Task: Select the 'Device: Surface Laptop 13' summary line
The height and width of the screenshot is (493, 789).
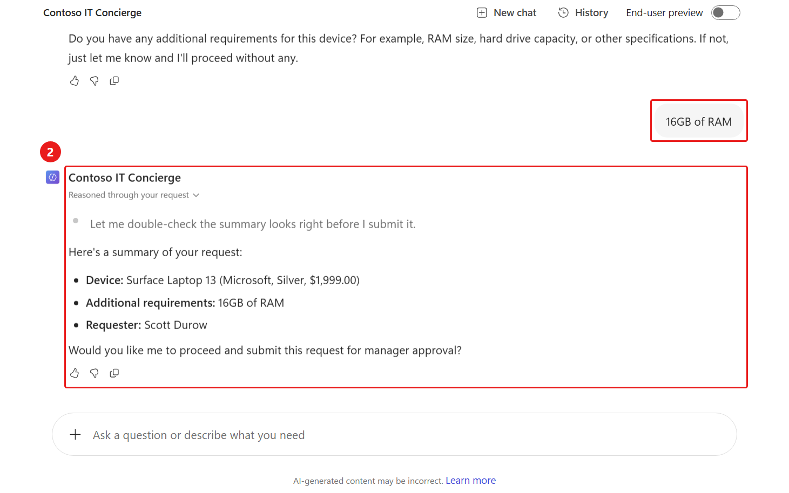Action: coord(222,280)
